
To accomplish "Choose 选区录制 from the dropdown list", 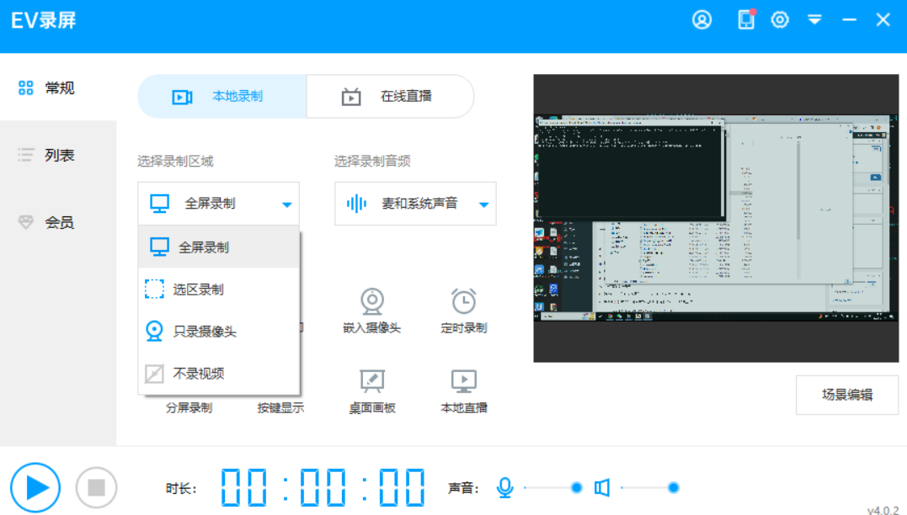I will click(199, 289).
